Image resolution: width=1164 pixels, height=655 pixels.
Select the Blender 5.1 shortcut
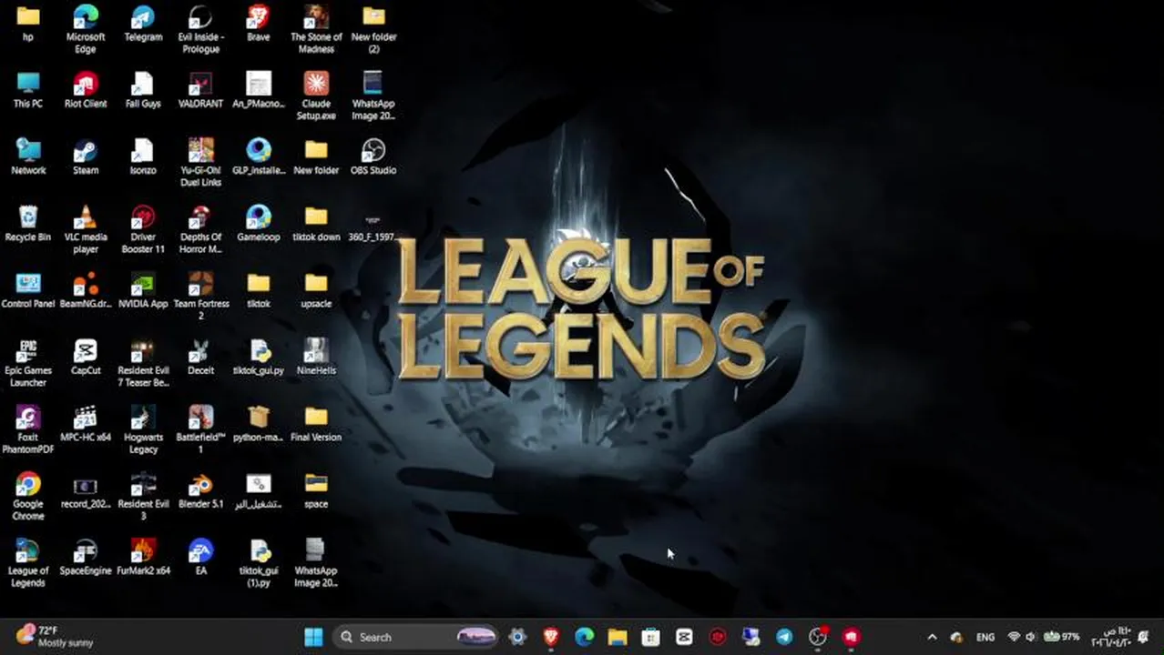200,489
